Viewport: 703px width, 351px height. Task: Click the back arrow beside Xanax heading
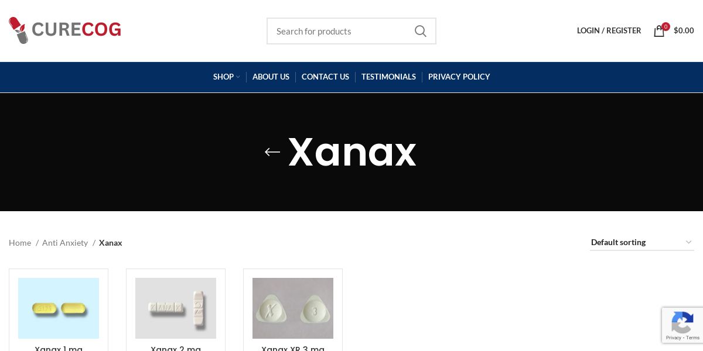point(272,152)
